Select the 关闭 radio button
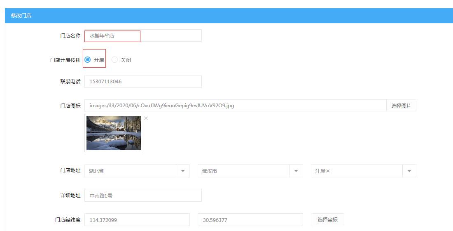This screenshot has width=453, height=231. click(x=115, y=60)
